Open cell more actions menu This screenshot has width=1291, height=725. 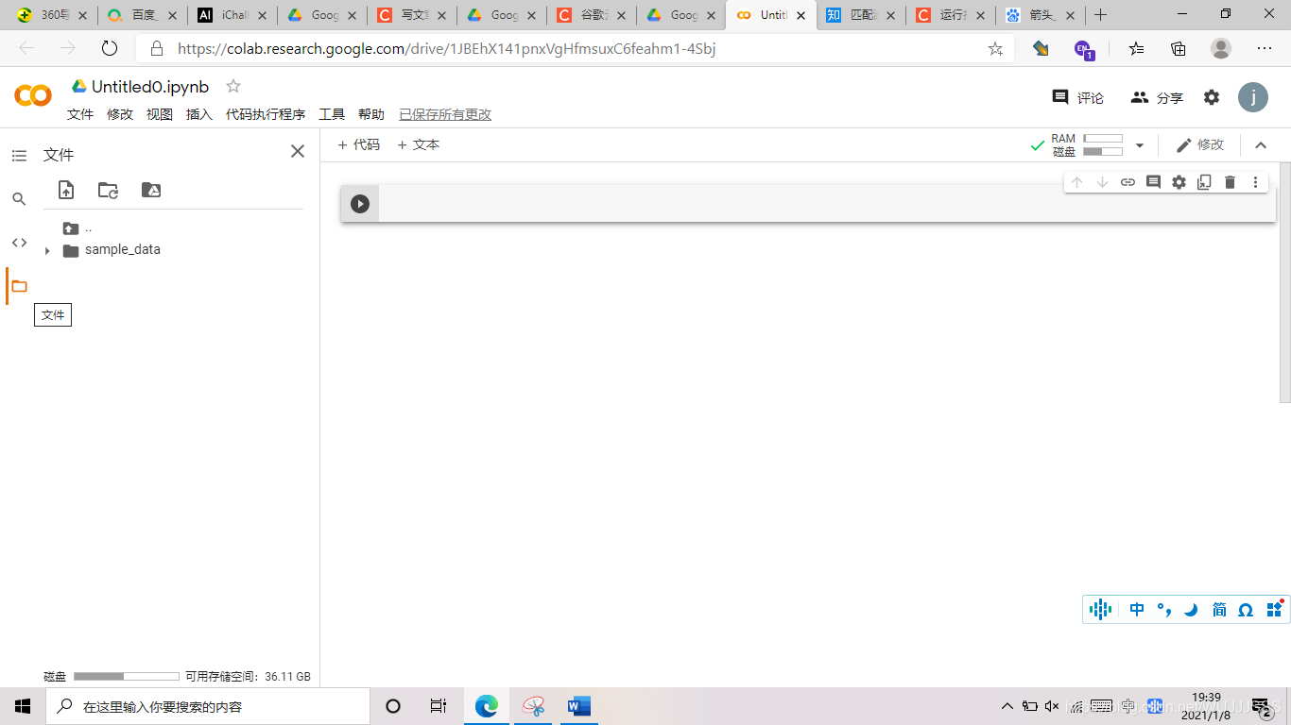tap(1255, 182)
